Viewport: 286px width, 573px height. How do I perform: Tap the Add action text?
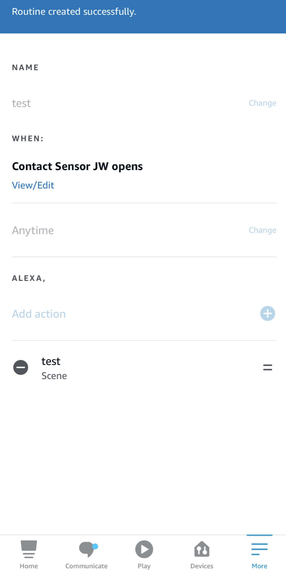[39, 314]
